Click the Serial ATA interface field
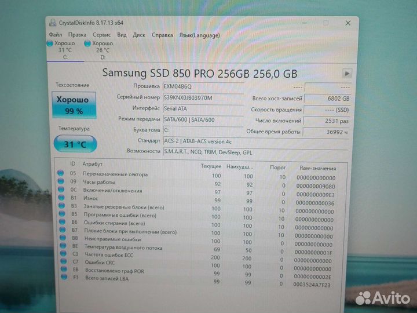 (203, 109)
